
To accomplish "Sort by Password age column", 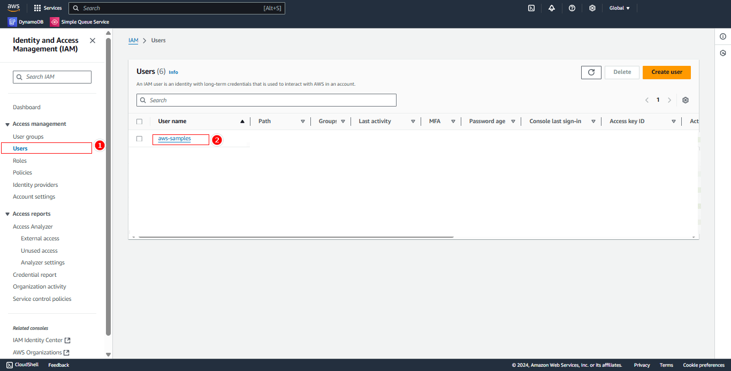I will point(513,122).
